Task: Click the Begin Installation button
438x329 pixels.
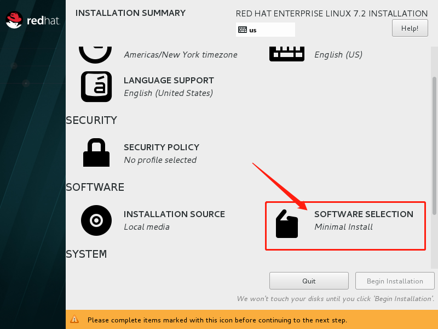Action: click(x=395, y=281)
